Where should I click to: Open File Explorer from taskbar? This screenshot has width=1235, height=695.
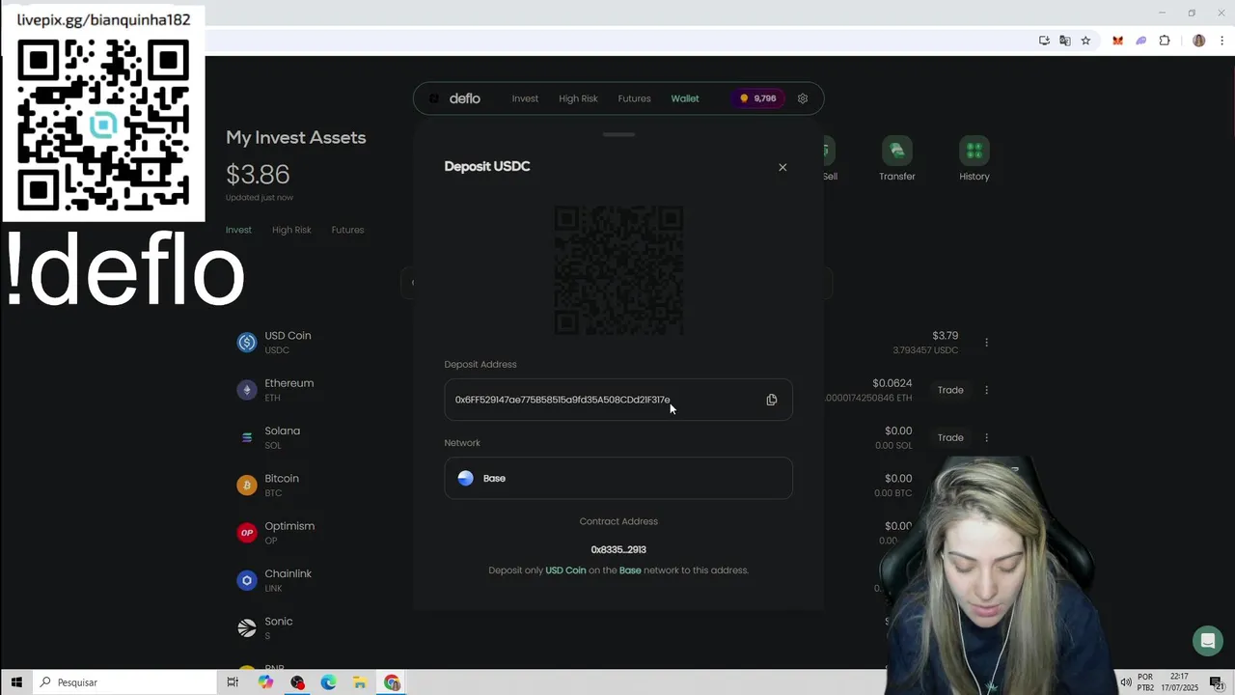point(359,682)
